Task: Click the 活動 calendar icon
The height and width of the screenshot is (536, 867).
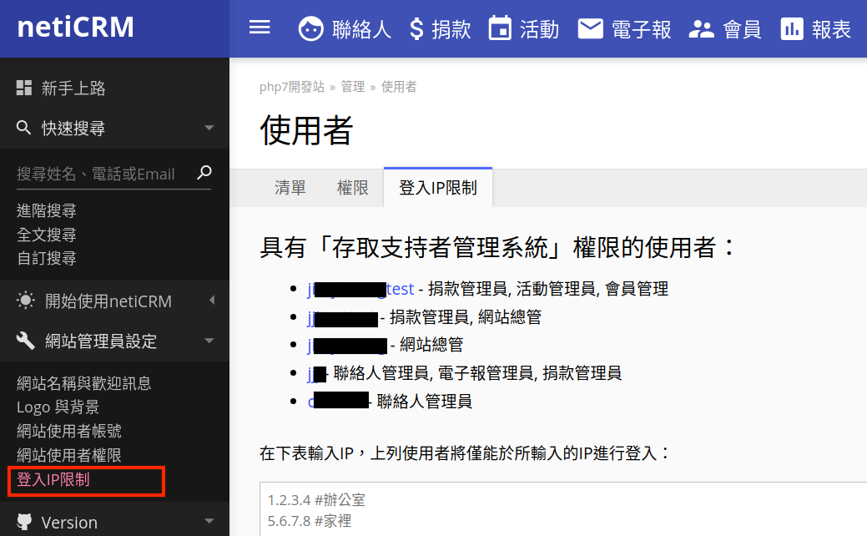Action: pyautogui.click(x=502, y=28)
